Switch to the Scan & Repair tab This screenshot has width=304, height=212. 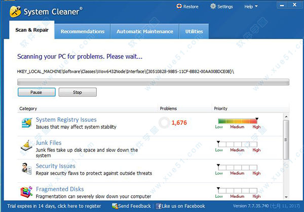pos(32,30)
